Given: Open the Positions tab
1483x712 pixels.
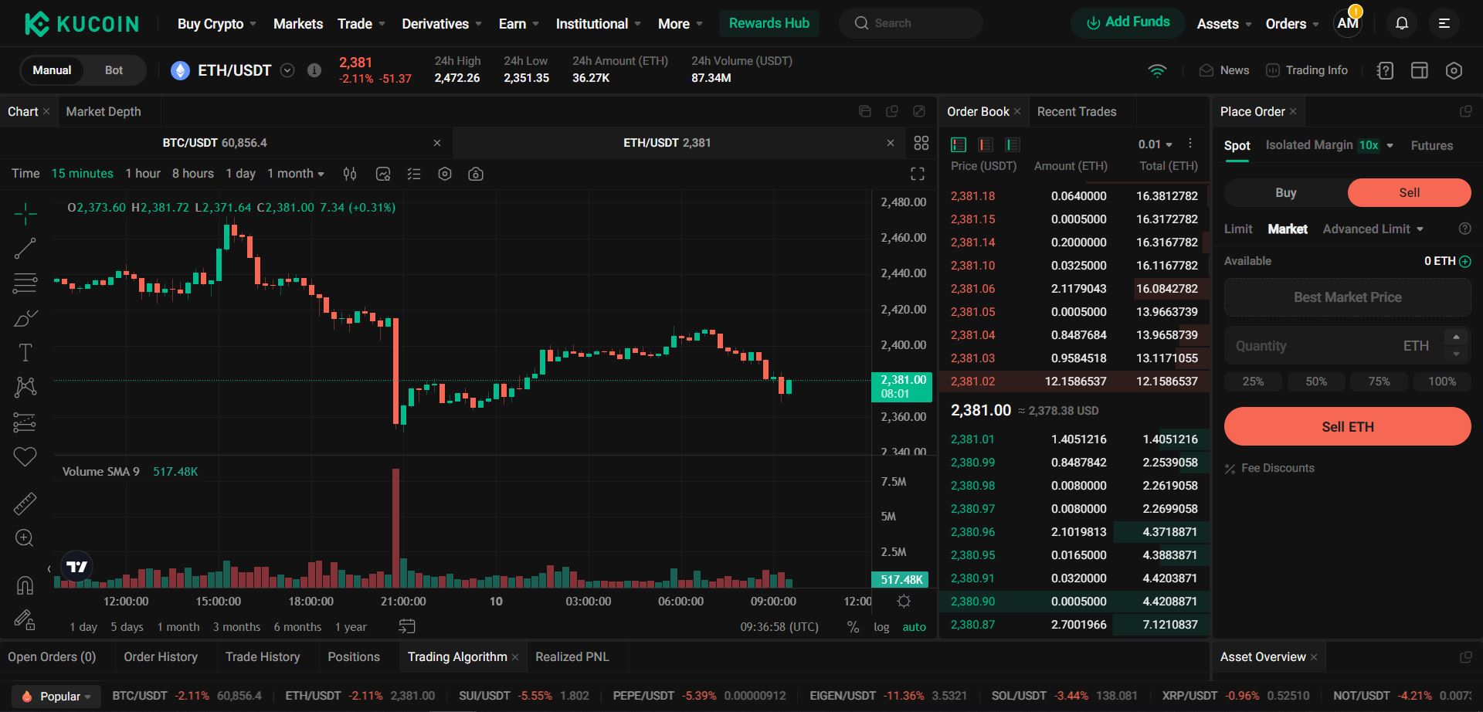Looking at the screenshot, I should click(354, 657).
